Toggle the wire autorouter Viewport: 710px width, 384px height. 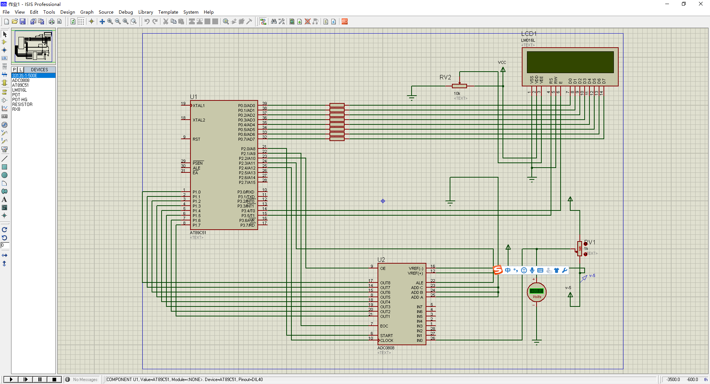coord(263,21)
